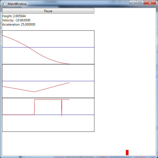The image size is (158, 158).
Task: Click the raised plateau of the acceleration line
Action: [x=47, y=100]
